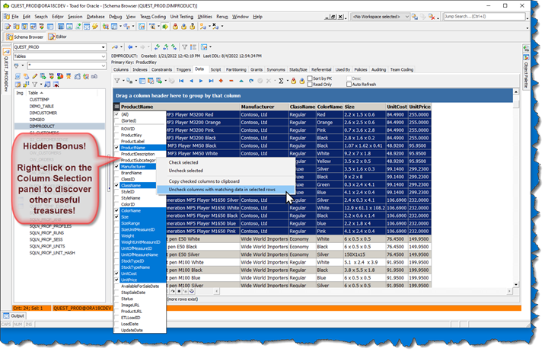
Task: Enable the Auto Refresh checkbox
Action: coord(349,84)
